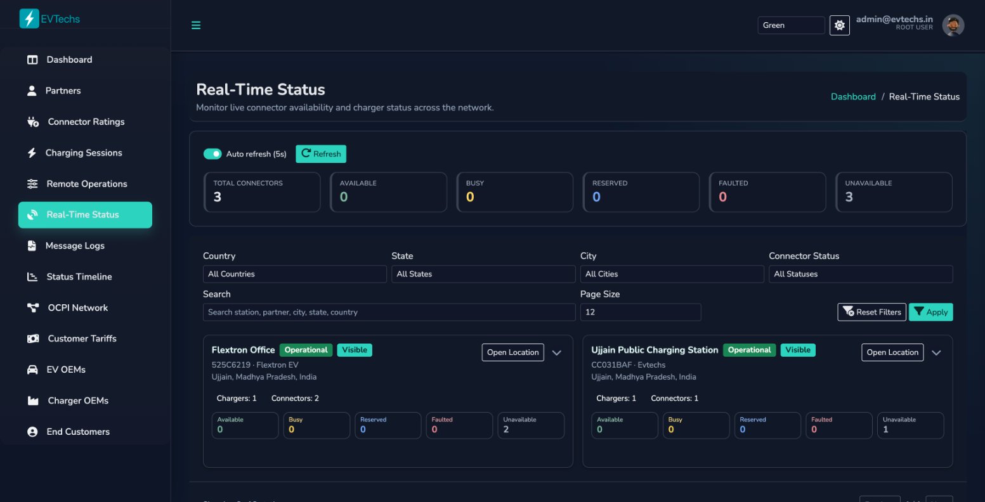
Task: Open the settings gear near the theme selector
Action: coord(838,25)
